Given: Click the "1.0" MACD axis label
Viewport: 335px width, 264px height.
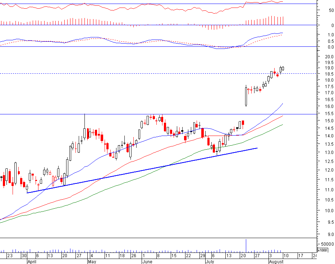Looking at the screenshot, I should pyautogui.click(x=330, y=35).
